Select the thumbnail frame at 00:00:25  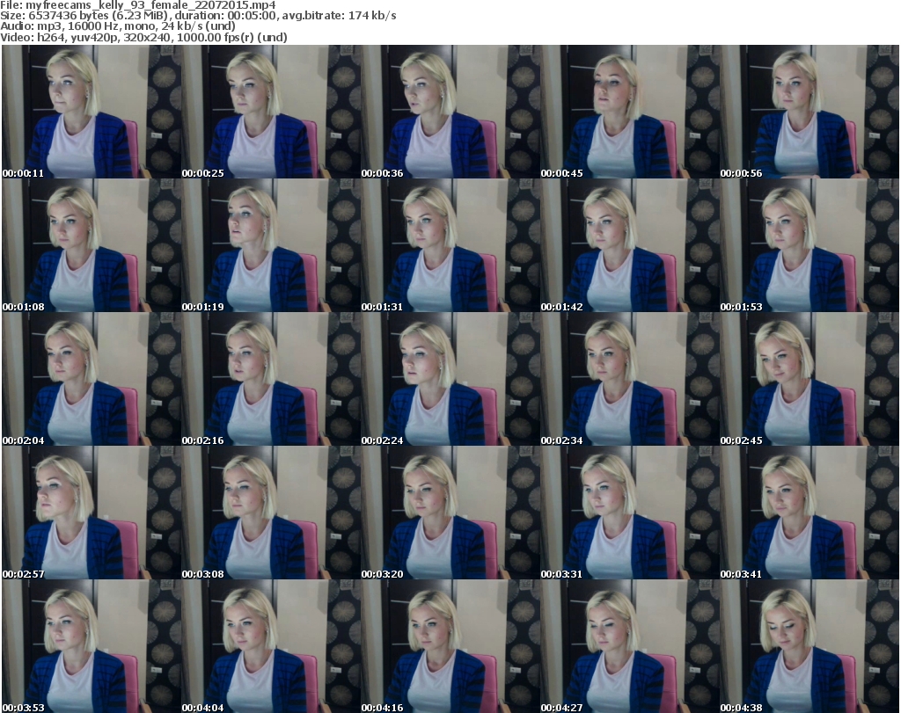pos(271,112)
